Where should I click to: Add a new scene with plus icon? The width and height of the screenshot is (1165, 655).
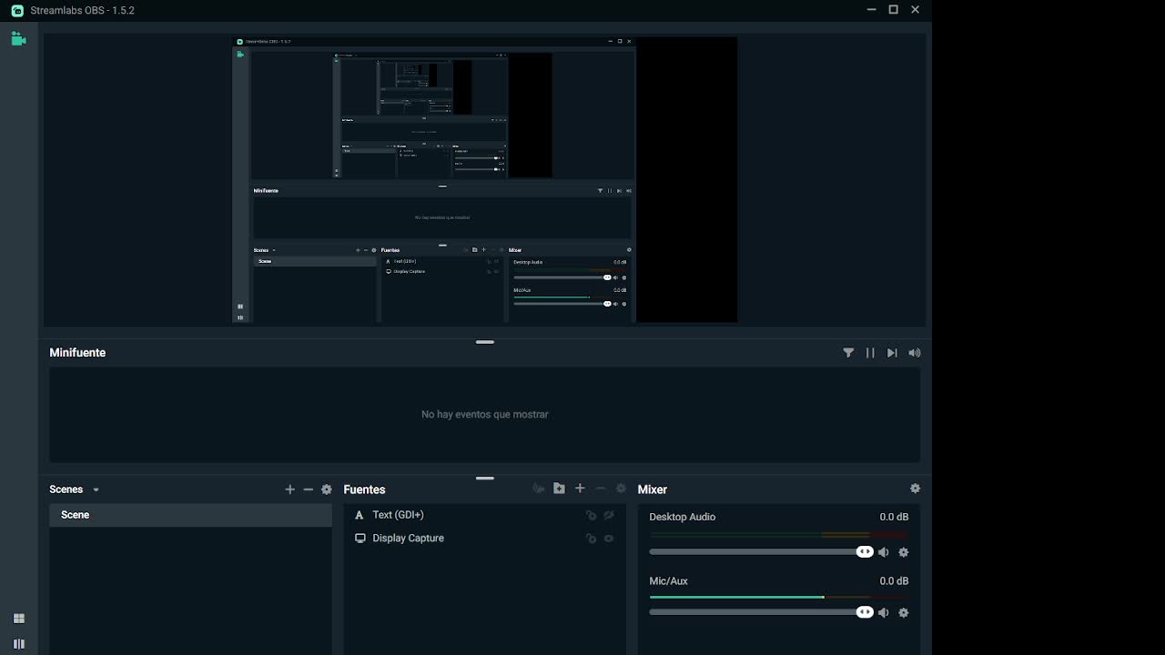290,489
